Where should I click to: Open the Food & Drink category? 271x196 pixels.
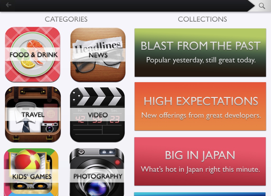[33, 54]
